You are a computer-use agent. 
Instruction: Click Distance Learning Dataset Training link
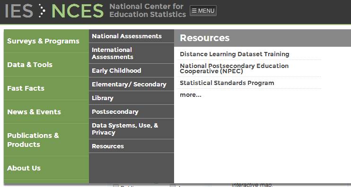(234, 54)
